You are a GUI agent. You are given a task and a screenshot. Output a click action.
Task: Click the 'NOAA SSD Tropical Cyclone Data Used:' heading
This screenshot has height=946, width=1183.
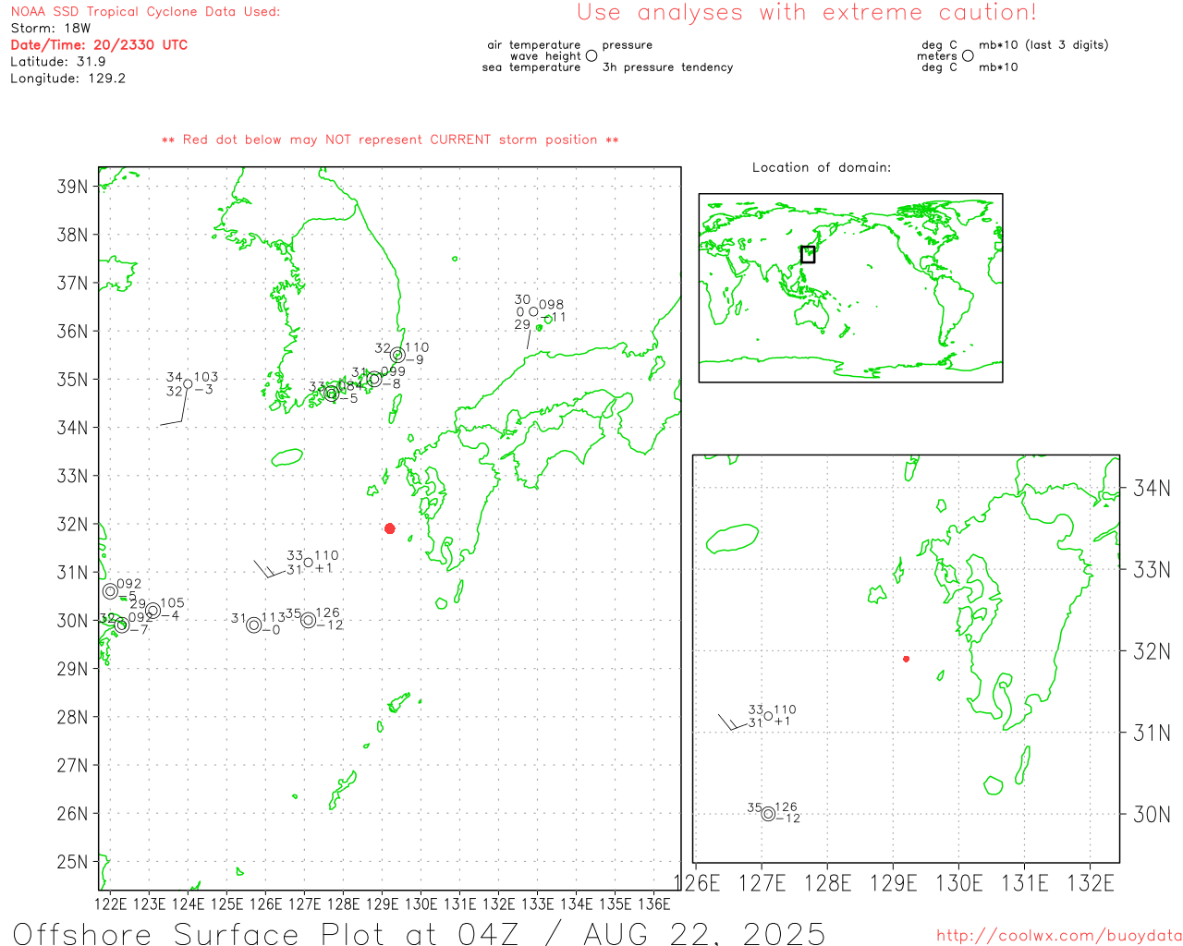pos(145,12)
